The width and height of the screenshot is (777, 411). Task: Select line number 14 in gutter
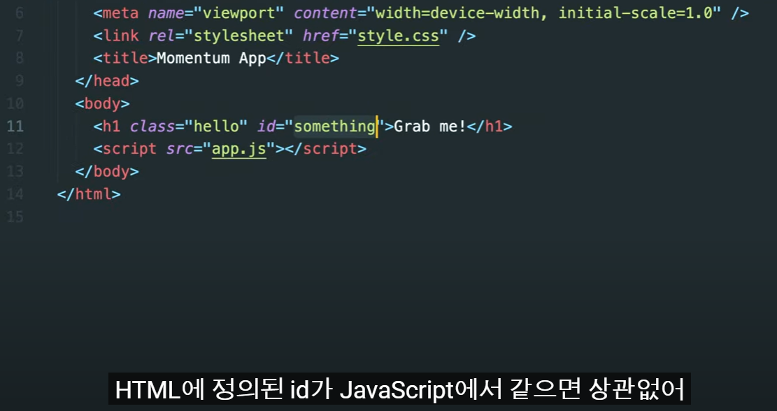pos(15,194)
